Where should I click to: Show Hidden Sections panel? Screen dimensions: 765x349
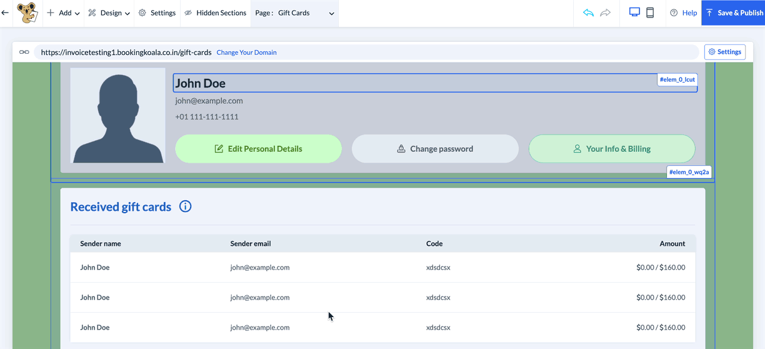(215, 13)
